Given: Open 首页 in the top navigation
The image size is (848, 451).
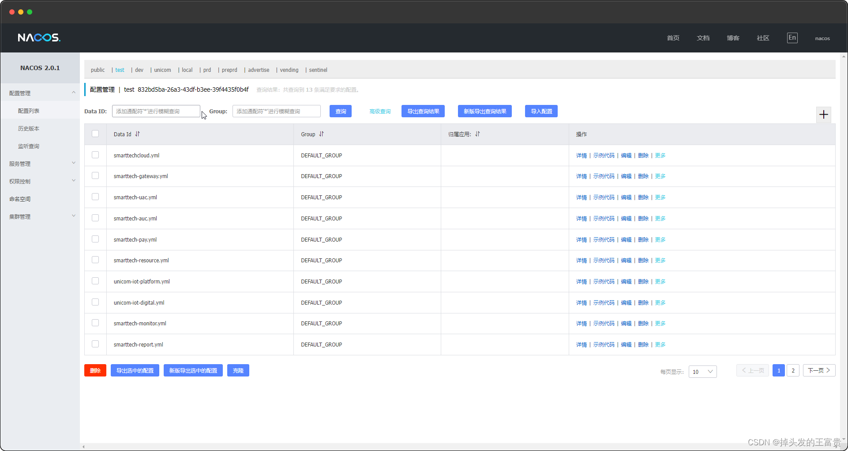Looking at the screenshot, I should pos(673,38).
